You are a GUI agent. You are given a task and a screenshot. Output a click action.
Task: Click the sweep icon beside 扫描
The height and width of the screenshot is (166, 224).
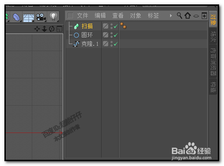pos(76,26)
